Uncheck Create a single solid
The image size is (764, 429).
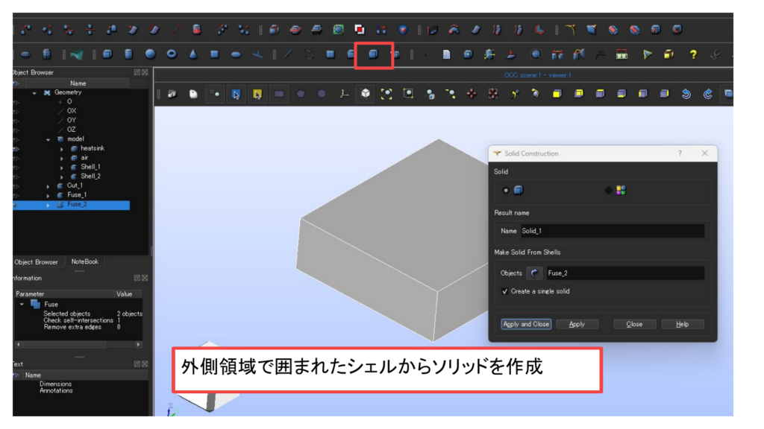click(x=505, y=291)
